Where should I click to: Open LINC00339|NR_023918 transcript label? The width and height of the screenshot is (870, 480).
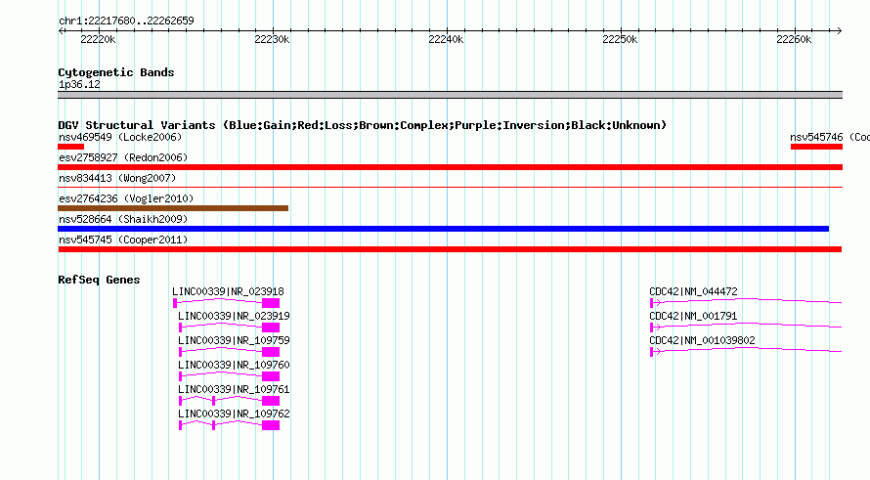pyautogui.click(x=228, y=291)
